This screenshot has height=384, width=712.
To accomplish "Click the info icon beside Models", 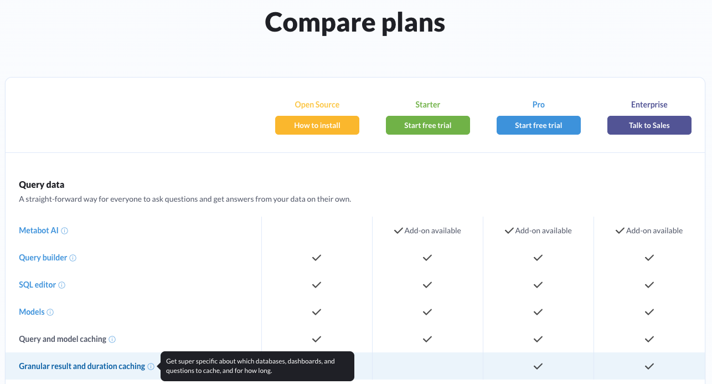I will point(50,313).
